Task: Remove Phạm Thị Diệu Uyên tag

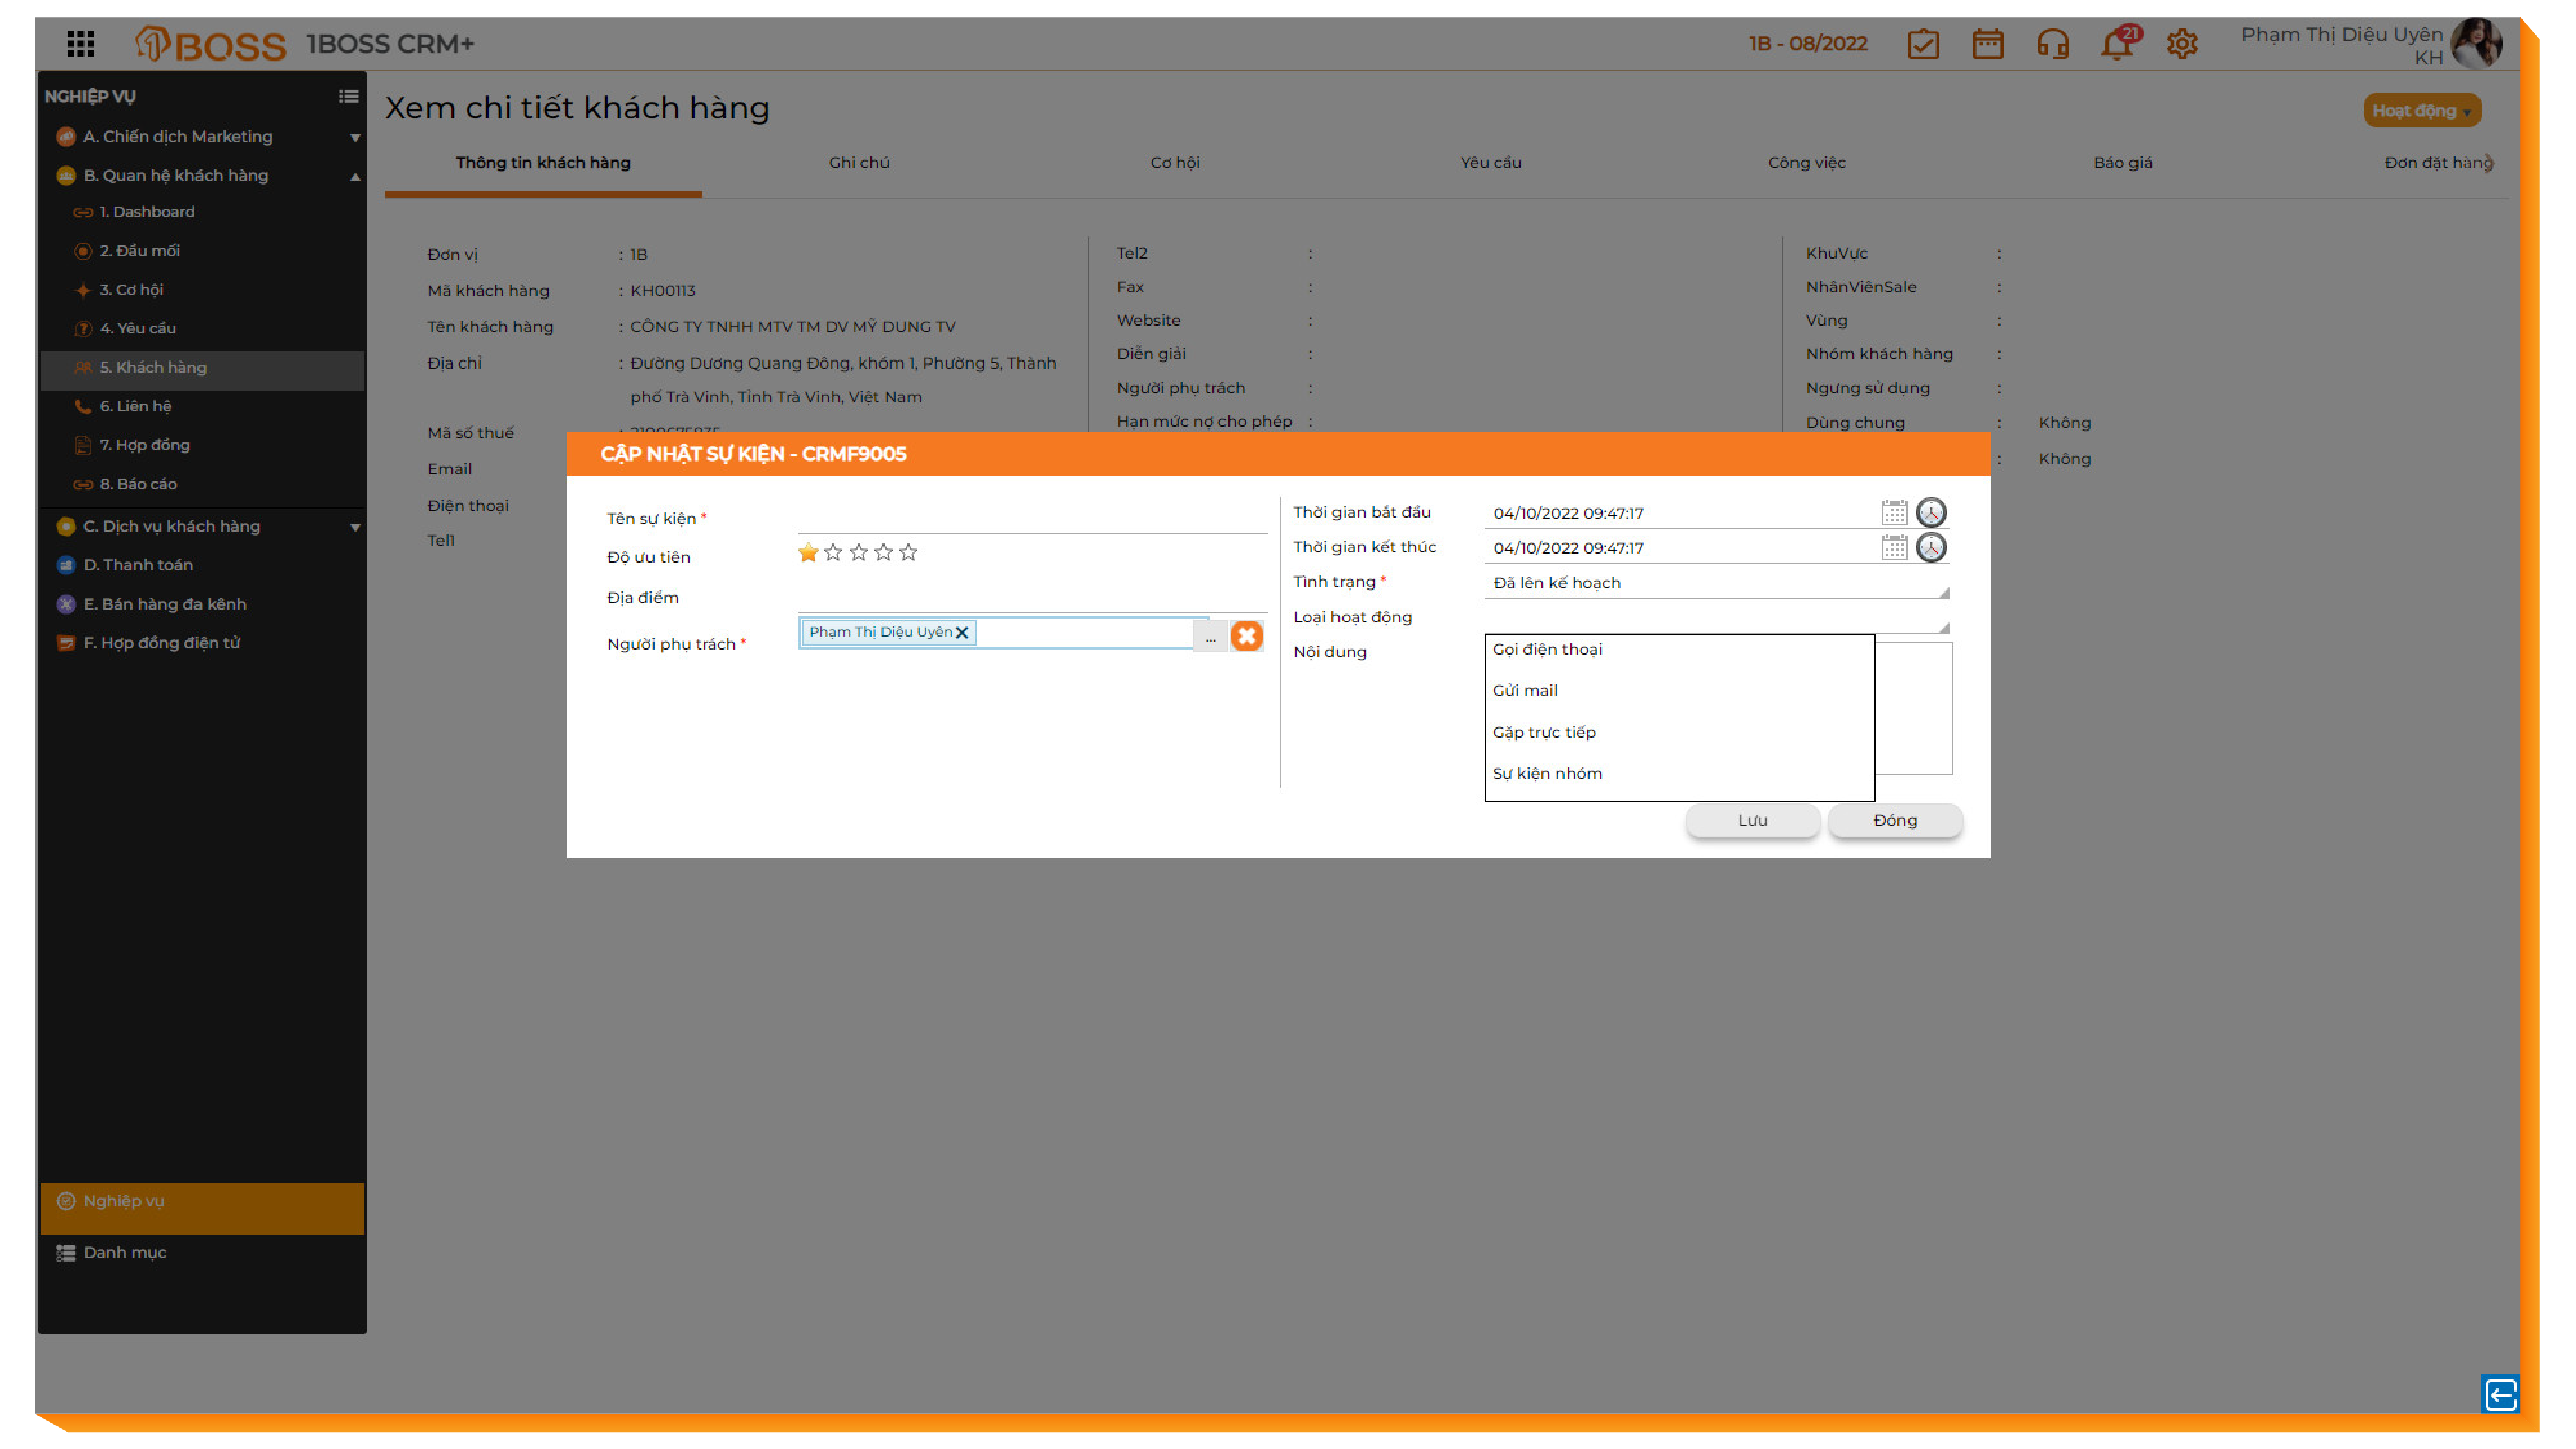Action: click(961, 633)
